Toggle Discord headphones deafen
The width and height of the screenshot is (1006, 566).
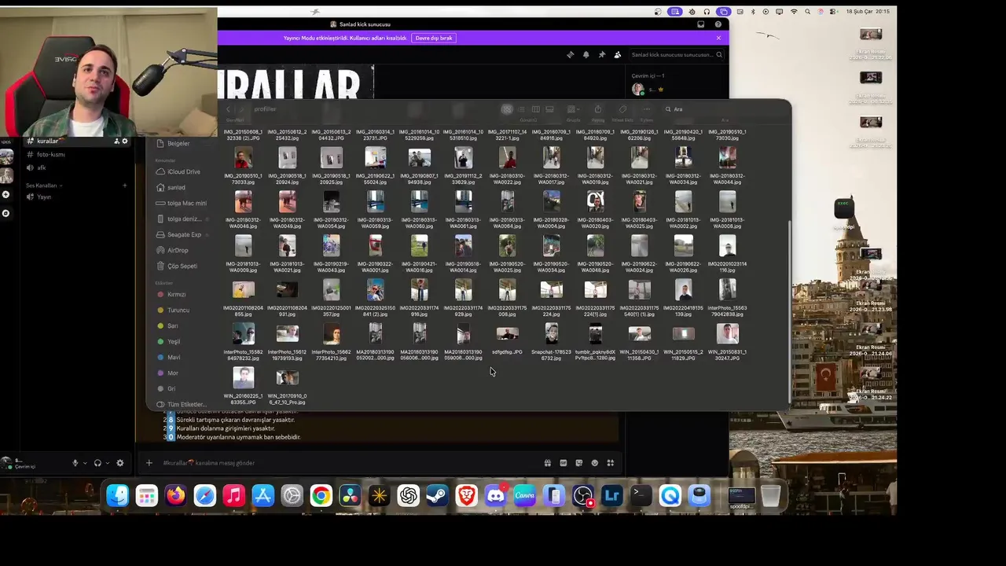(97, 463)
